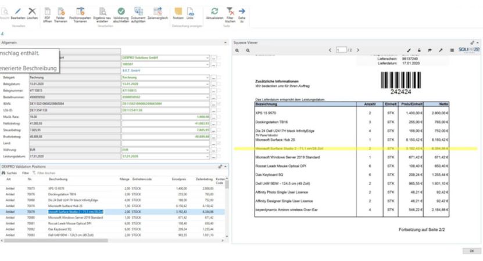The width and height of the screenshot is (483, 261).
Task: Collapse the Allgemein panel section
Action: pyautogui.click(x=226, y=43)
